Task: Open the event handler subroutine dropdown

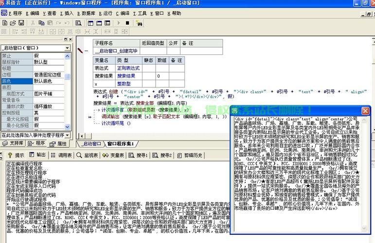Action: [x=67, y=135]
